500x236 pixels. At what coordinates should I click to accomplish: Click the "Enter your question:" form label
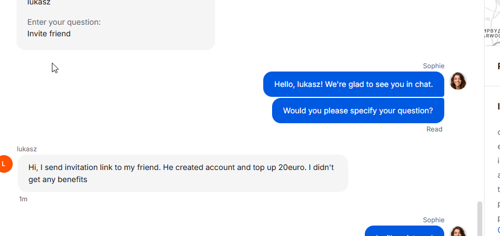64,22
